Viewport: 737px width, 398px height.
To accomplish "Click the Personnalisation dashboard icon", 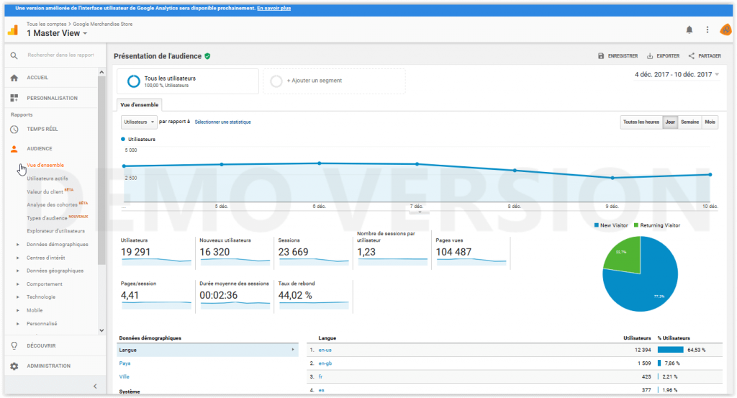I will (x=14, y=98).
